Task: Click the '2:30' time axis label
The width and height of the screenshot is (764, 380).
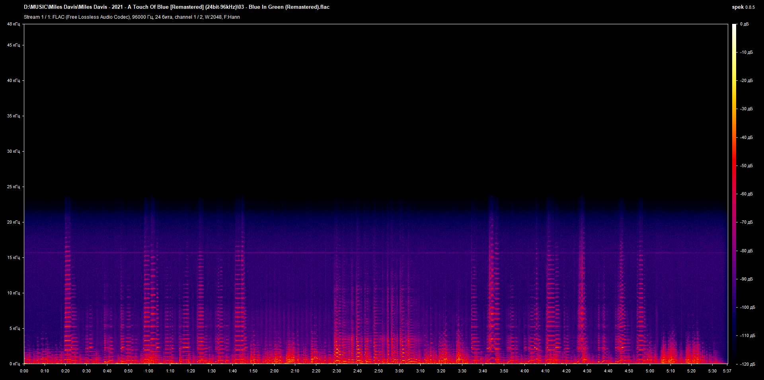Action: pos(337,371)
